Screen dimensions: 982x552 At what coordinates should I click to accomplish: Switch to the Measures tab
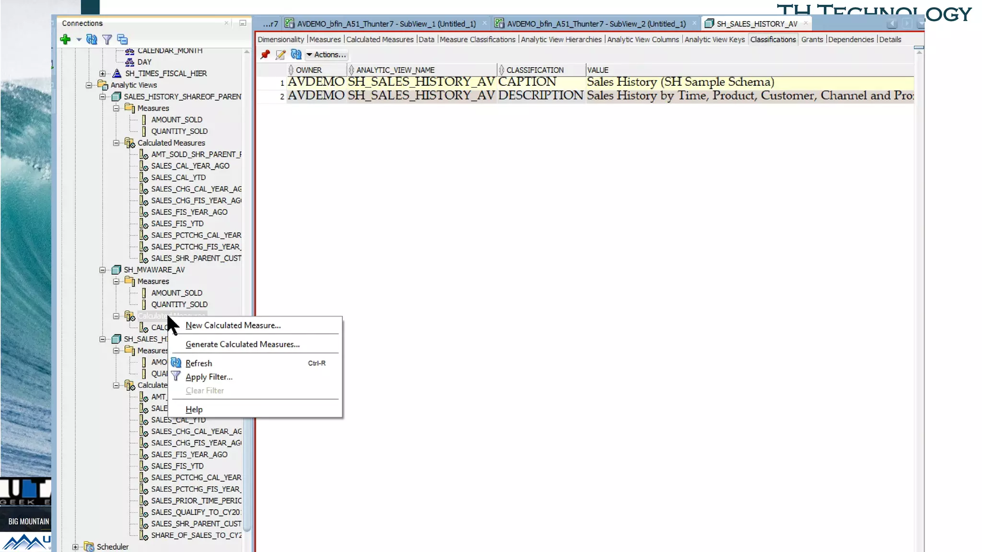325,39
